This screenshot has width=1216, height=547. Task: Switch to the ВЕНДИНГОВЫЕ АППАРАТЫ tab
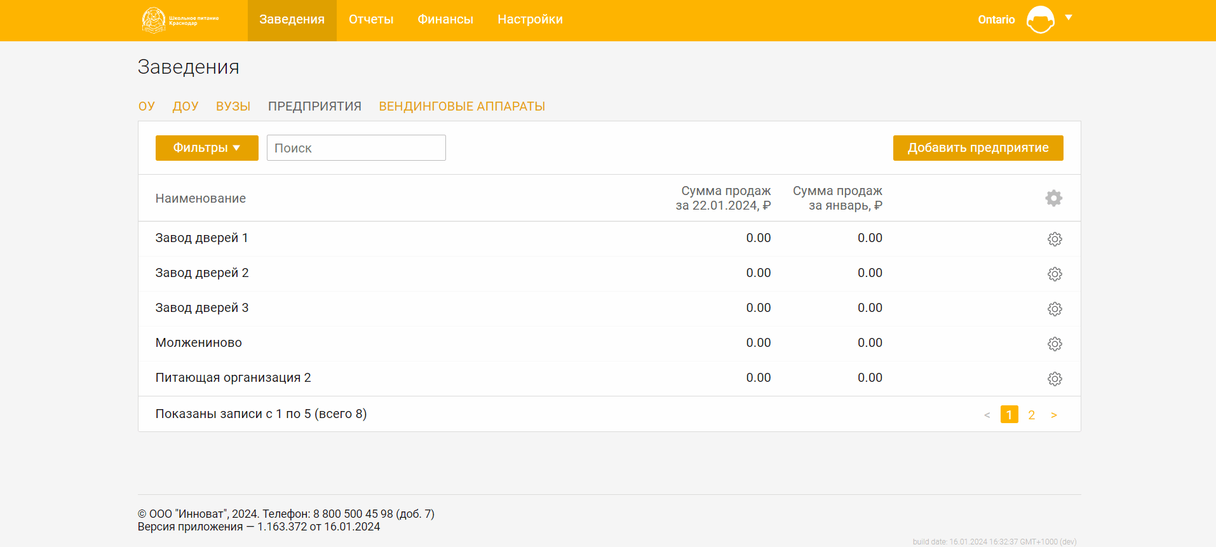(462, 106)
